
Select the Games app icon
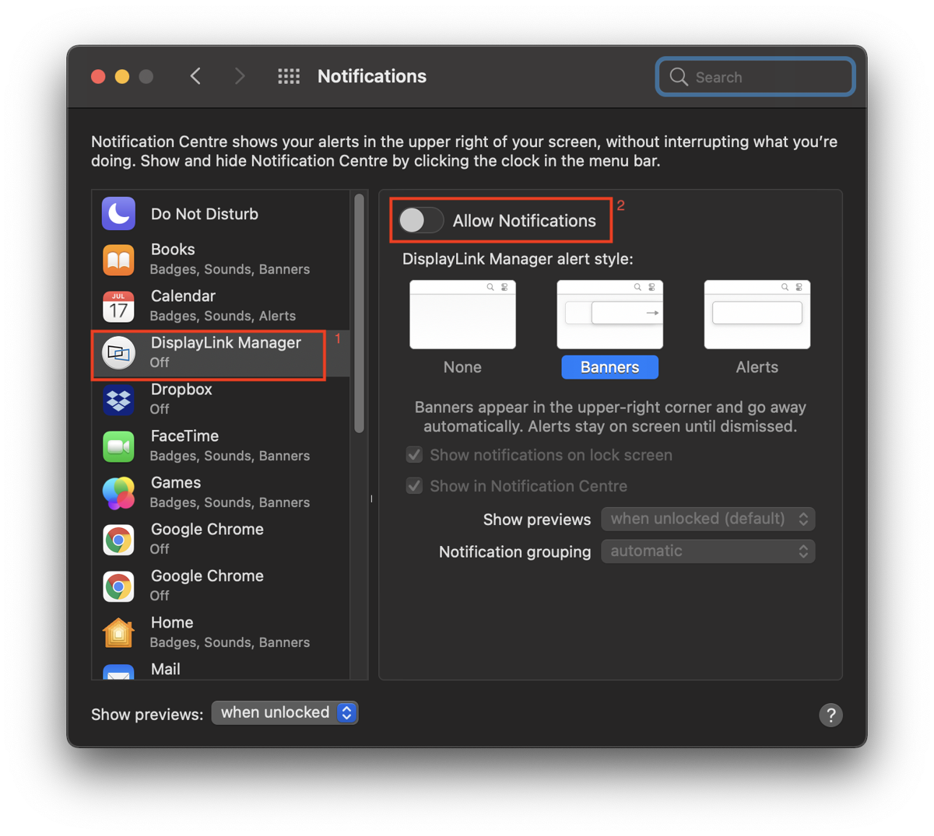point(118,492)
